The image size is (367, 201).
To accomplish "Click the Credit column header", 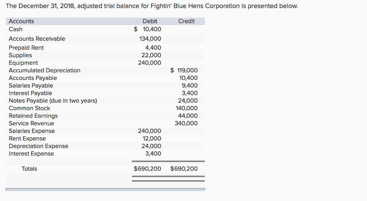I will pyautogui.click(x=186, y=21).
